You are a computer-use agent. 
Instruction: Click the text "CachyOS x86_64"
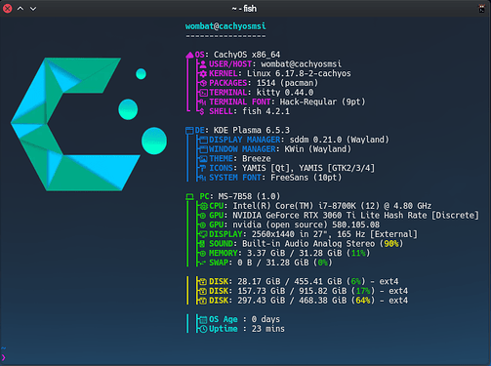tap(247, 55)
